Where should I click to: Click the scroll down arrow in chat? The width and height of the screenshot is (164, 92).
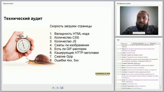click(x=160, y=88)
